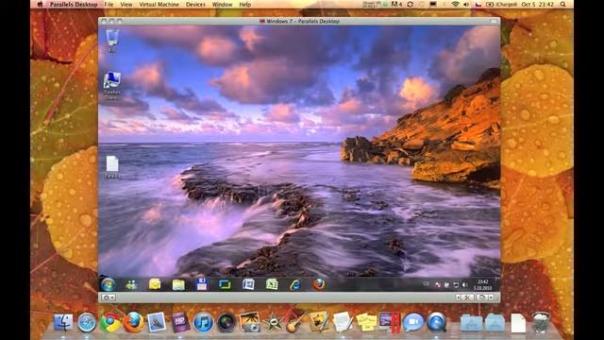
Task: Open the Apple menu
Action: click(x=40, y=5)
